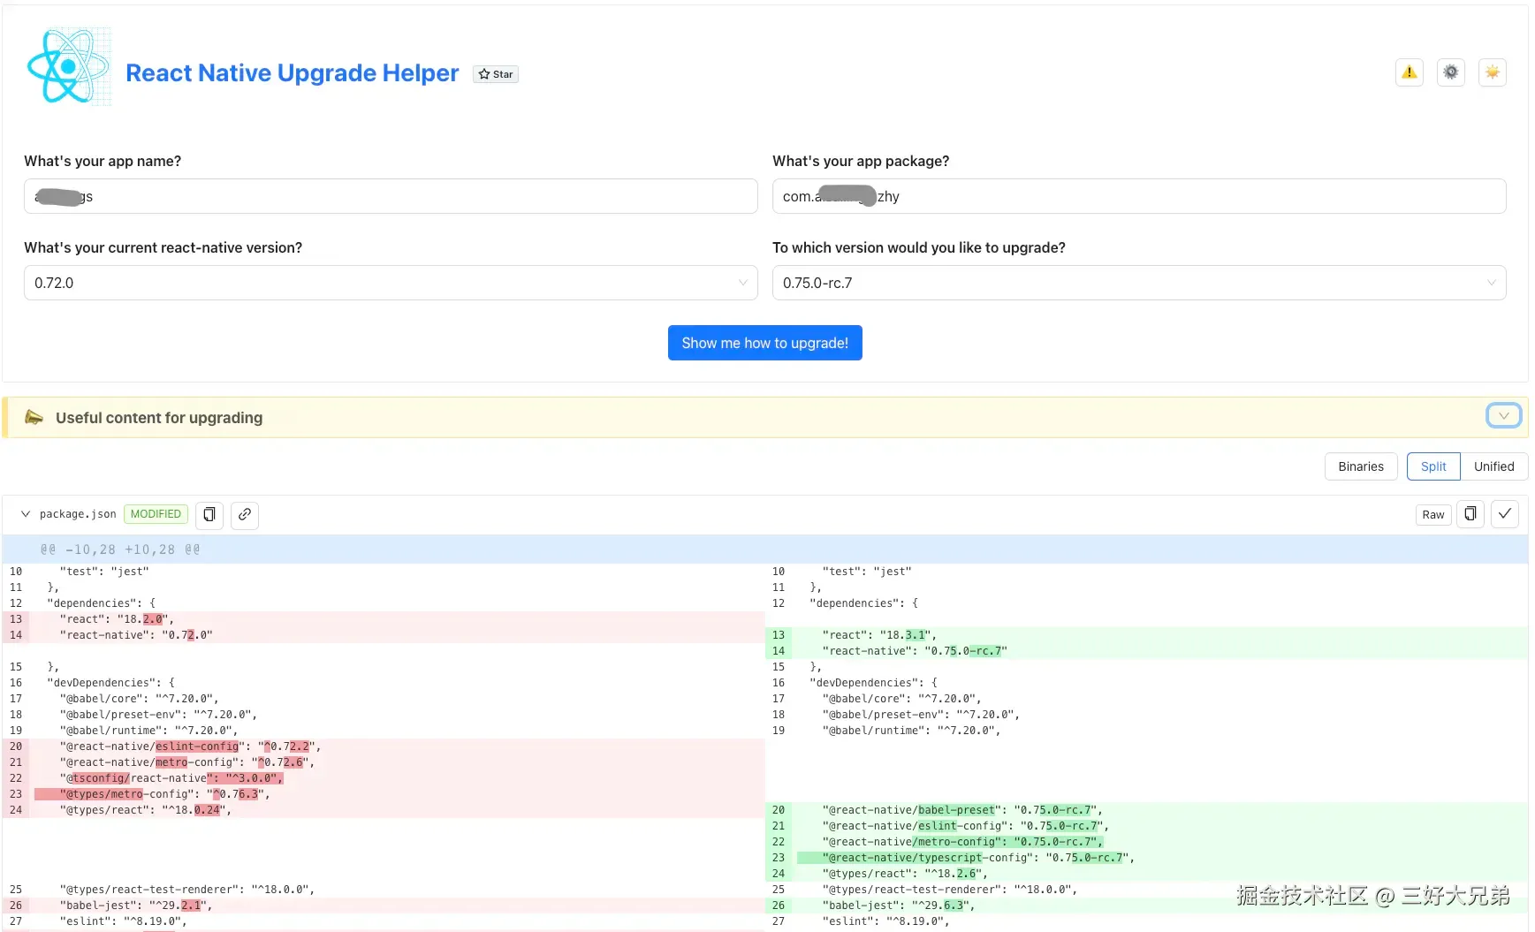
Task: Switch to Split diff view
Action: (1433, 466)
